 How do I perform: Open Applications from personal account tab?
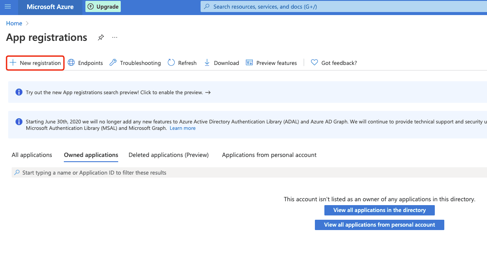(x=269, y=155)
